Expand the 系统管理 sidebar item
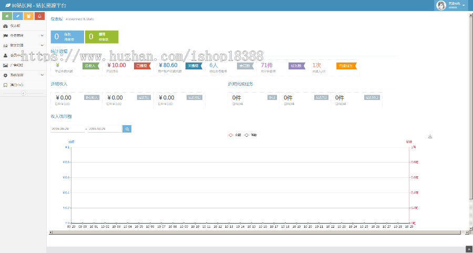This screenshot has width=473, height=253. [x=23, y=75]
